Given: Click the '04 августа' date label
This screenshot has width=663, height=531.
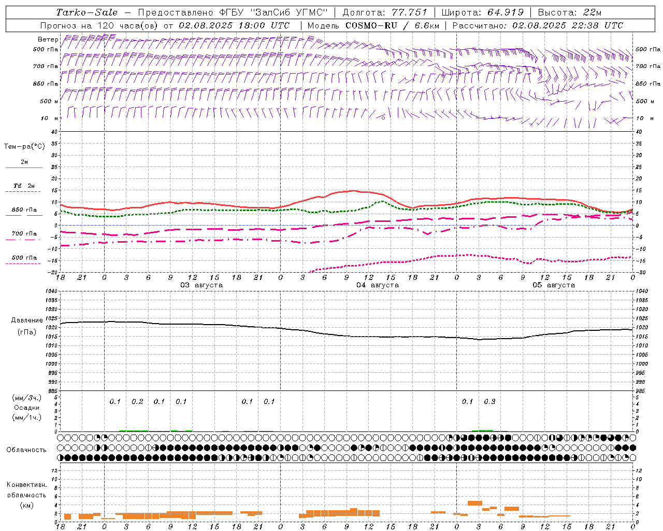Looking at the screenshot, I should (x=378, y=285).
